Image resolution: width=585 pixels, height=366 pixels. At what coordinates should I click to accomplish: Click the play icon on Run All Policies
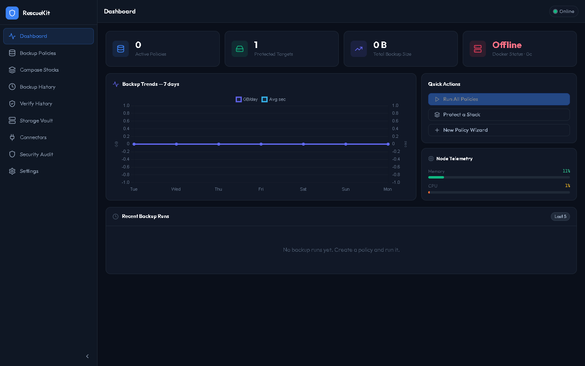tap(437, 99)
